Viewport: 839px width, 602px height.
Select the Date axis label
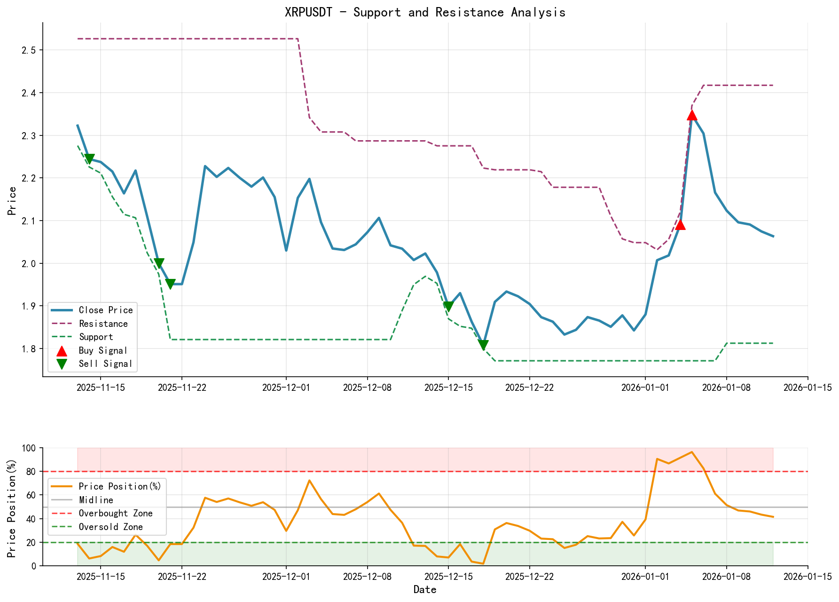tap(424, 589)
